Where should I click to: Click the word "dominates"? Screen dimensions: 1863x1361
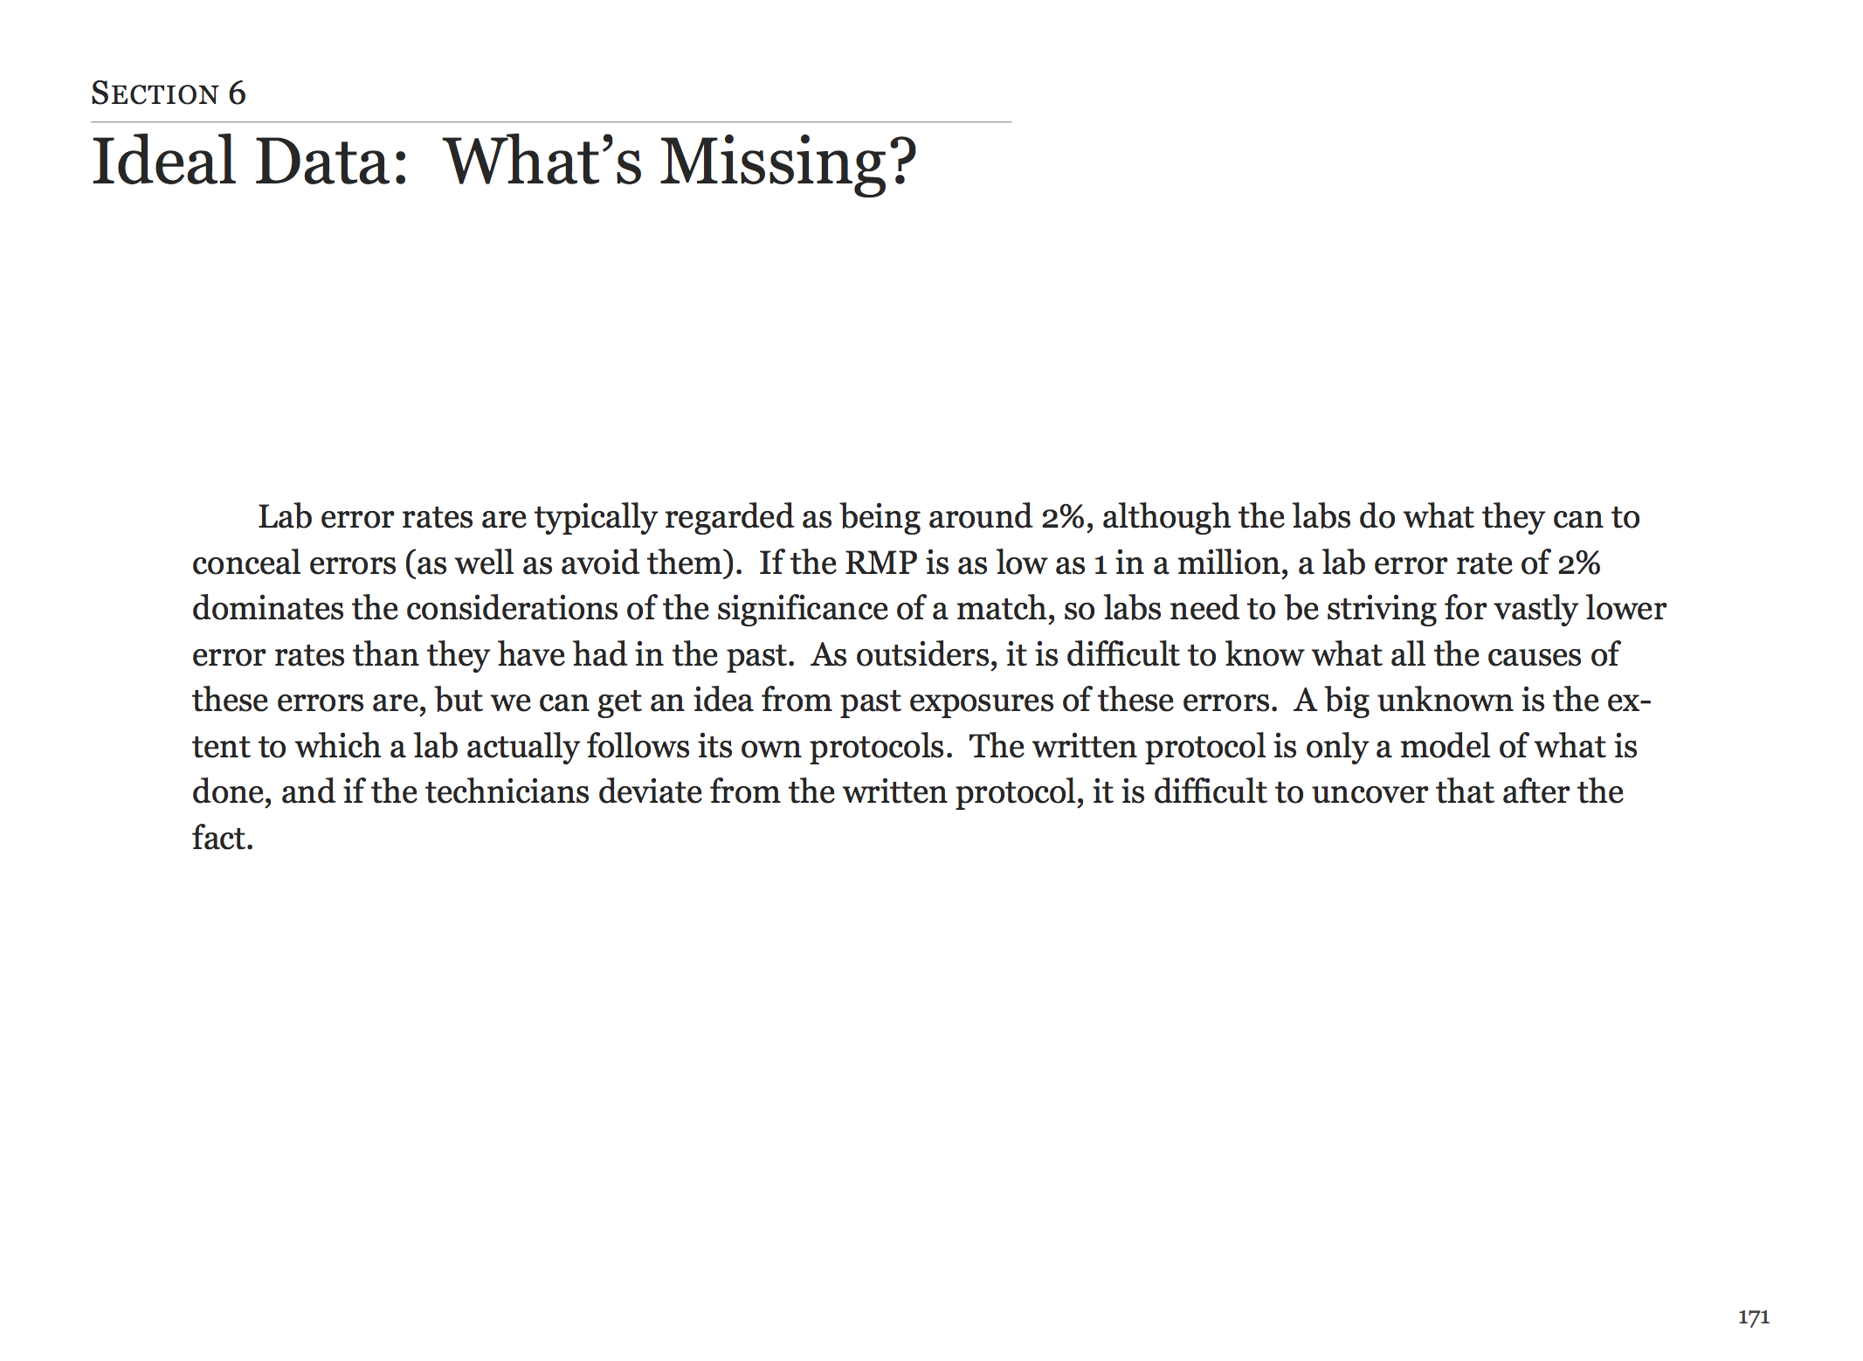click(x=268, y=609)
